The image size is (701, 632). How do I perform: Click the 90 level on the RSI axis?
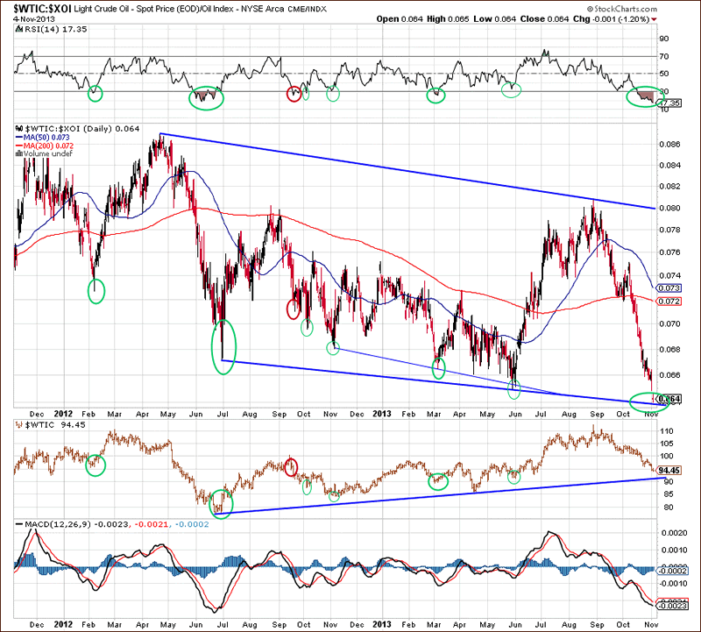click(664, 39)
